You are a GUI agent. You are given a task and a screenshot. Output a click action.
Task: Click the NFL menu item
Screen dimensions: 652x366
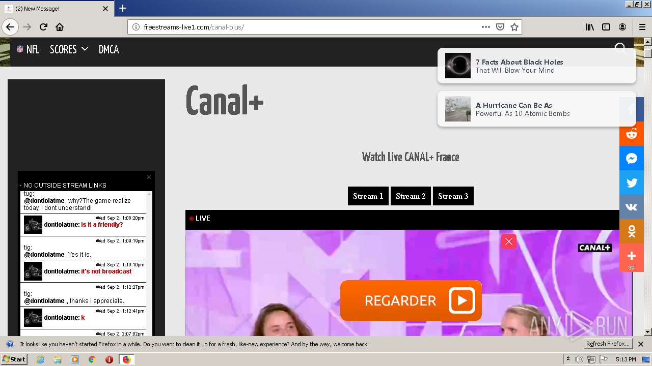pyautogui.click(x=28, y=49)
